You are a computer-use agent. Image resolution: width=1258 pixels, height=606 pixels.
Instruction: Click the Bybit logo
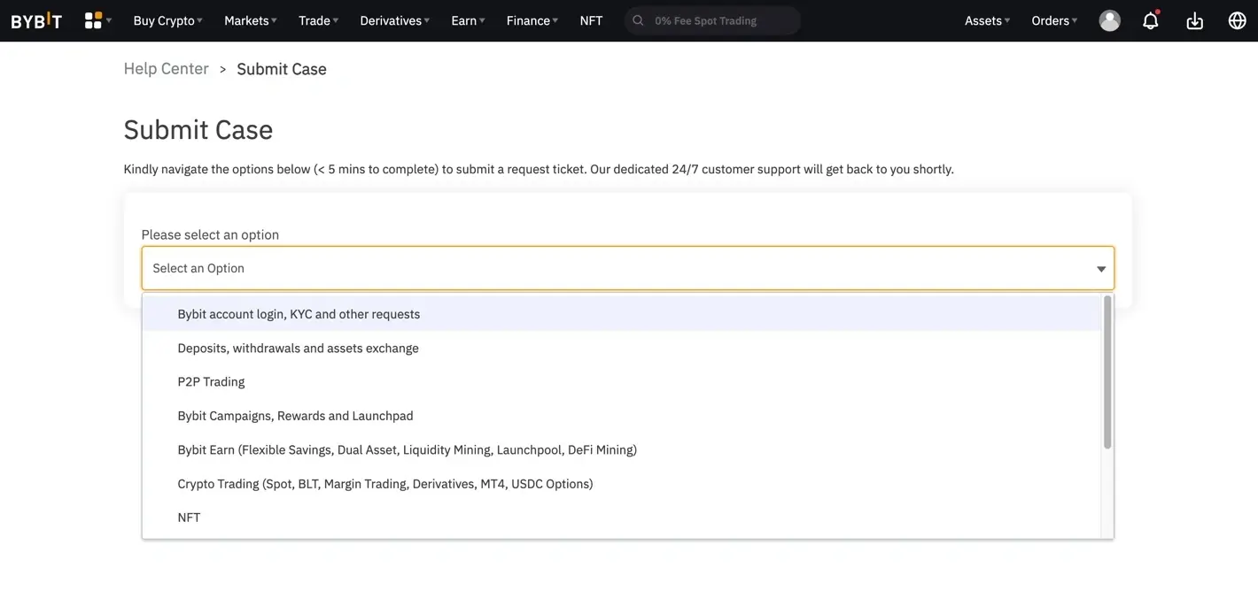coord(36,20)
